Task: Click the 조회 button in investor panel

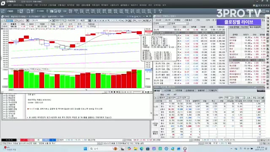Action: tap(249, 98)
